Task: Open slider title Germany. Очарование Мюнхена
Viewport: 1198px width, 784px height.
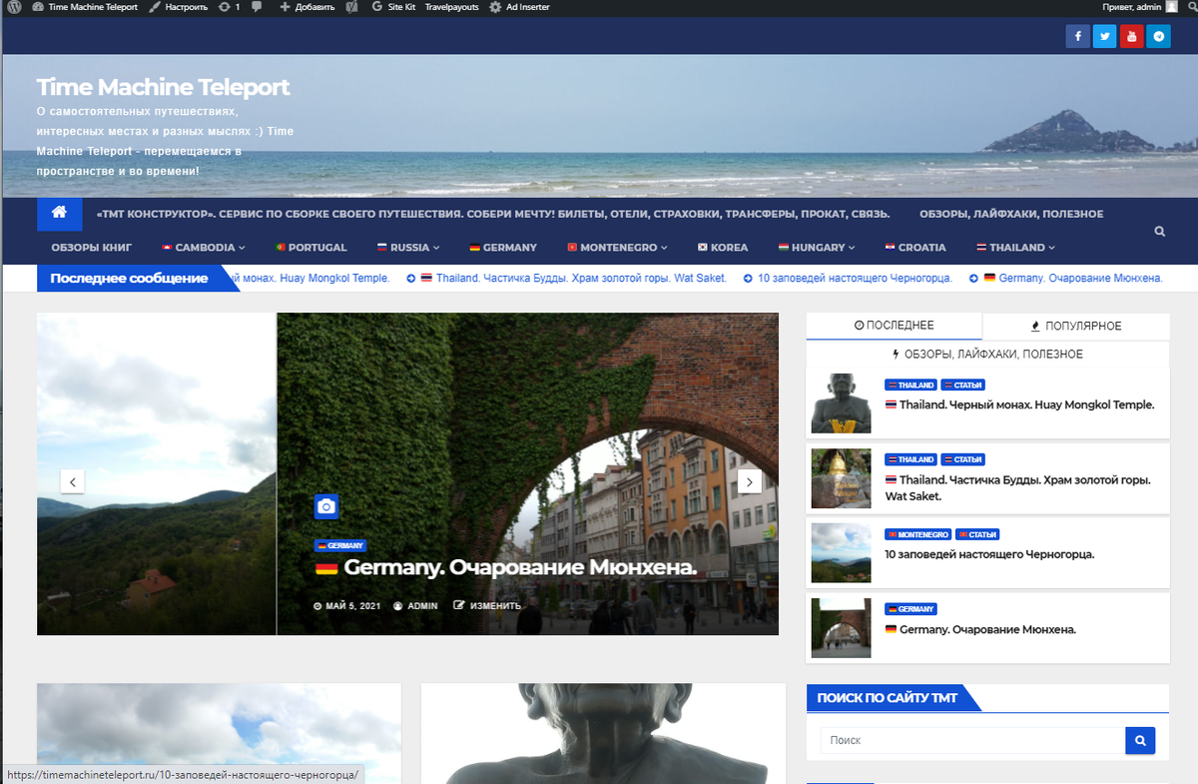Action: click(505, 568)
